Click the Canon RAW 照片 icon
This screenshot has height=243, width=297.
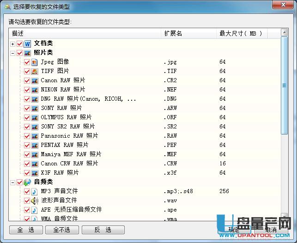coord(35,80)
